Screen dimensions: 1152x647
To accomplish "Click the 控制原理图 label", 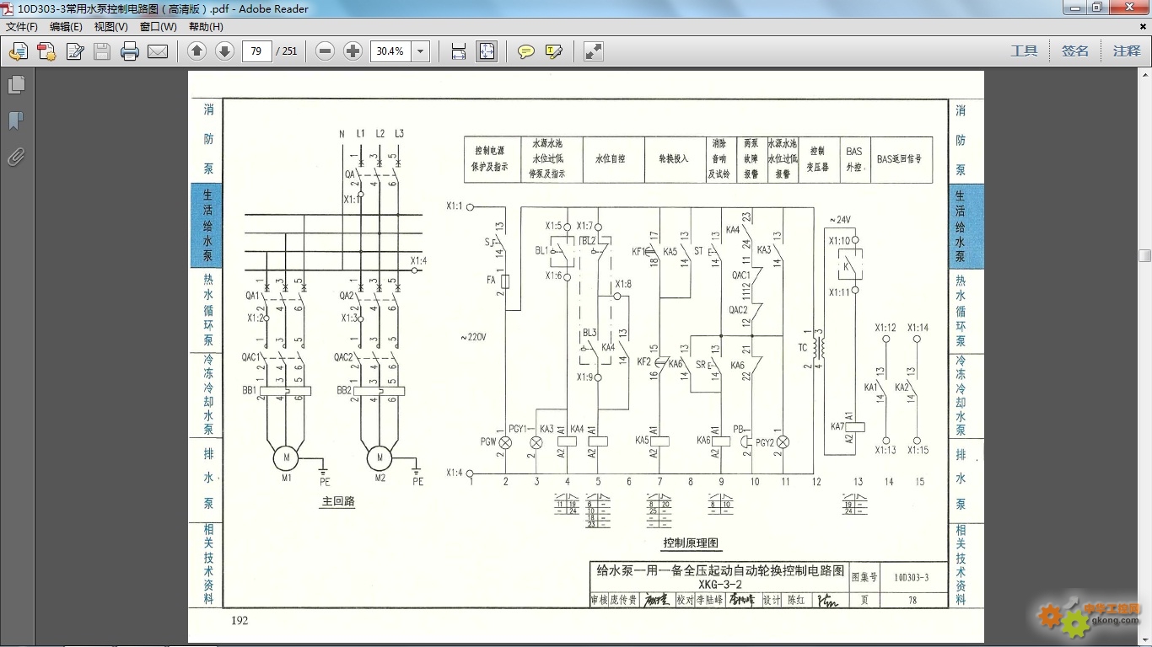I will coord(691,543).
